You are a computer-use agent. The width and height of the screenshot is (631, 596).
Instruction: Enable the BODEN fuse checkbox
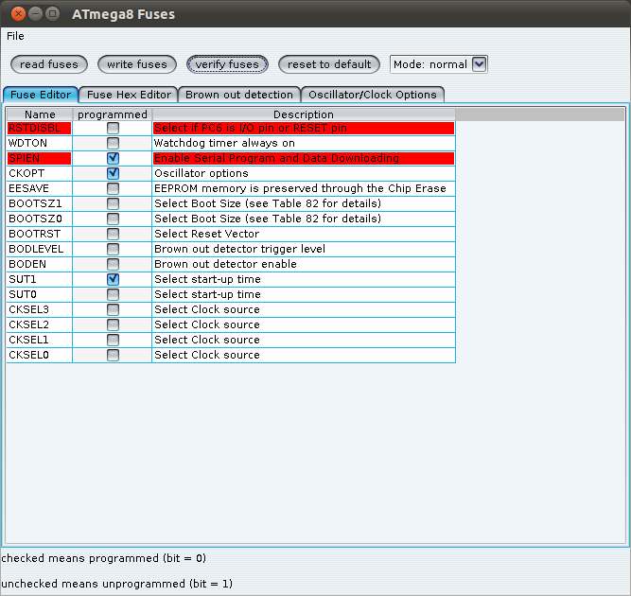(x=113, y=264)
